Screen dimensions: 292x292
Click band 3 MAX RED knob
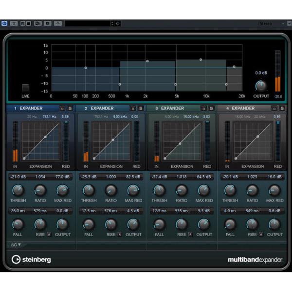tap(204, 190)
